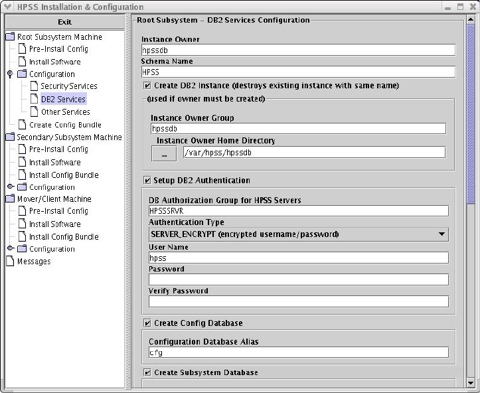Click the page icon beside DB2 Services
This screenshot has width=480, height=393.
point(34,99)
